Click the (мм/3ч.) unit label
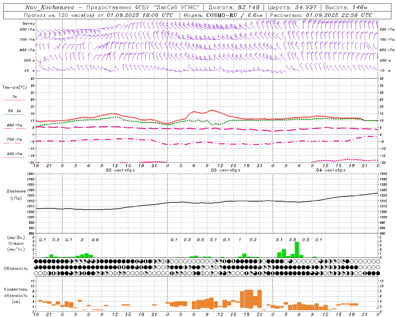 (16, 237)
